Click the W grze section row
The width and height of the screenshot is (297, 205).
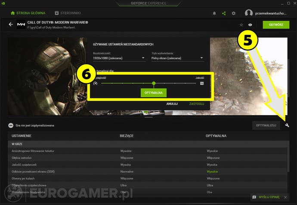click(x=148, y=144)
